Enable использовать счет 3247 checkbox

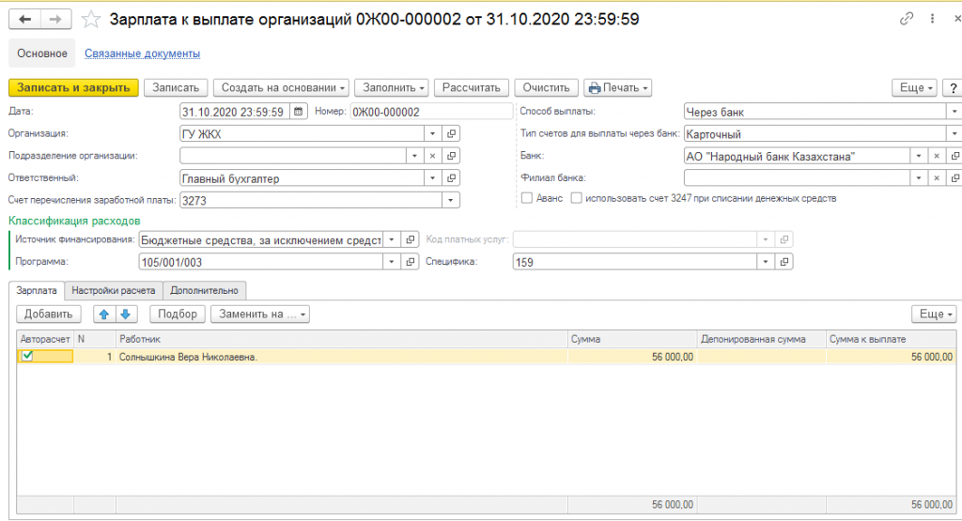tap(576, 198)
